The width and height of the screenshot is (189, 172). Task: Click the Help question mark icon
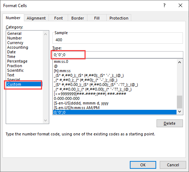(x=164, y=5)
